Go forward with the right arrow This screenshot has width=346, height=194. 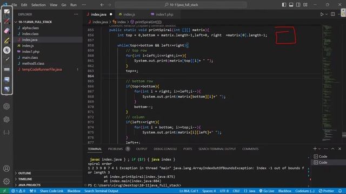pyautogui.click(x=109, y=5)
